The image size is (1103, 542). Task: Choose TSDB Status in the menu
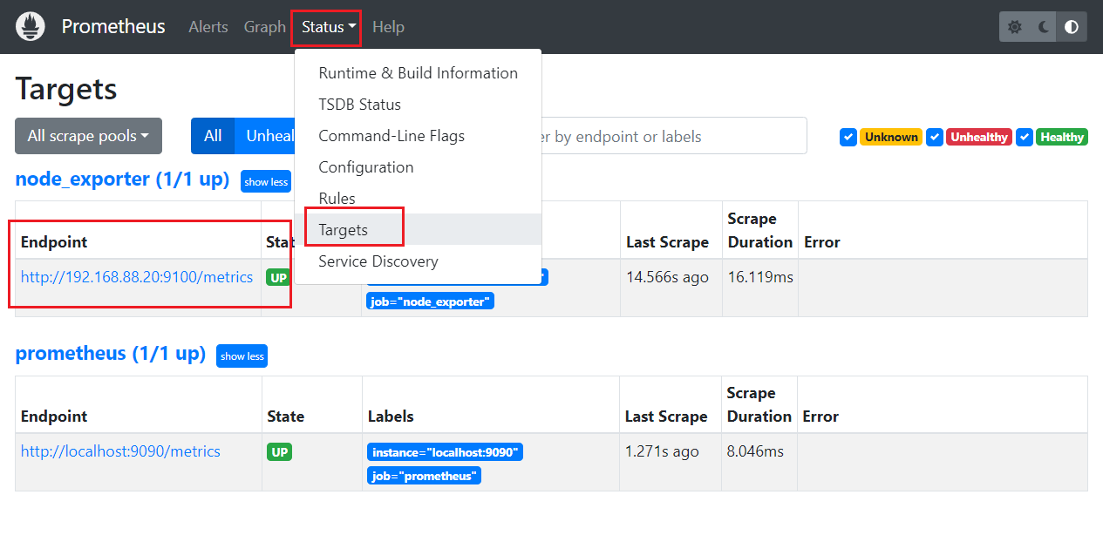point(359,105)
